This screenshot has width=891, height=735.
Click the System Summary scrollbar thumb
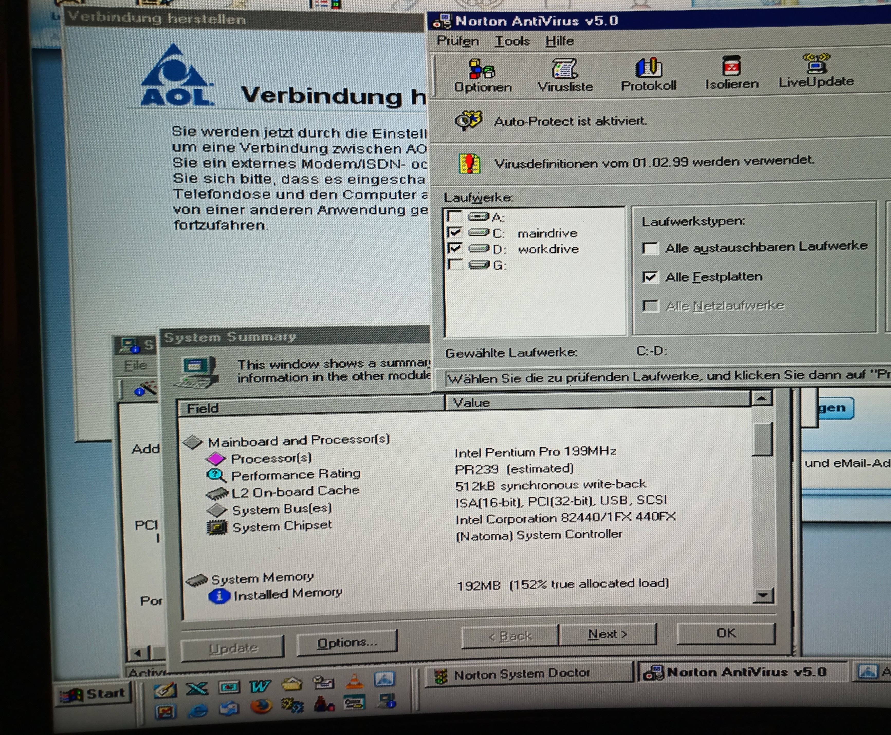[762, 439]
